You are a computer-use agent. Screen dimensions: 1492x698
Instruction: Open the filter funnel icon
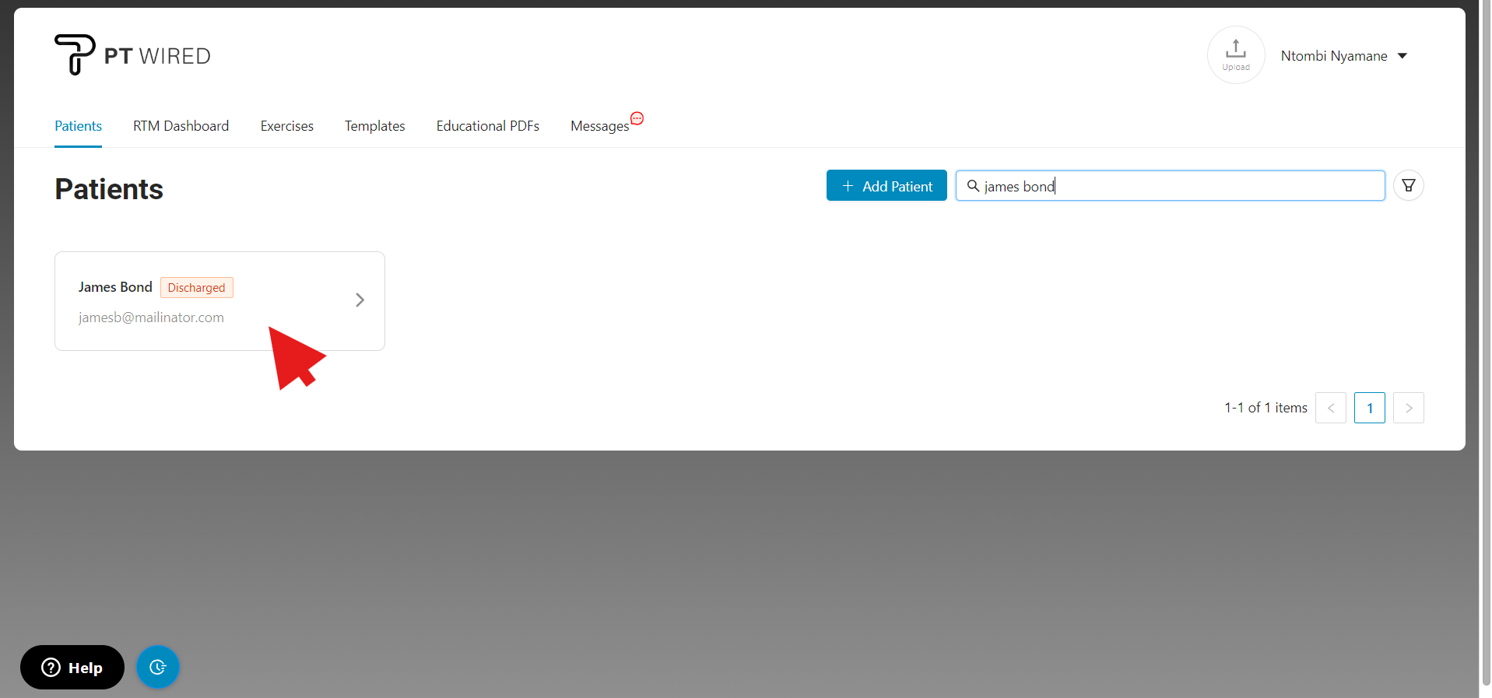pyautogui.click(x=1408, y=186)
